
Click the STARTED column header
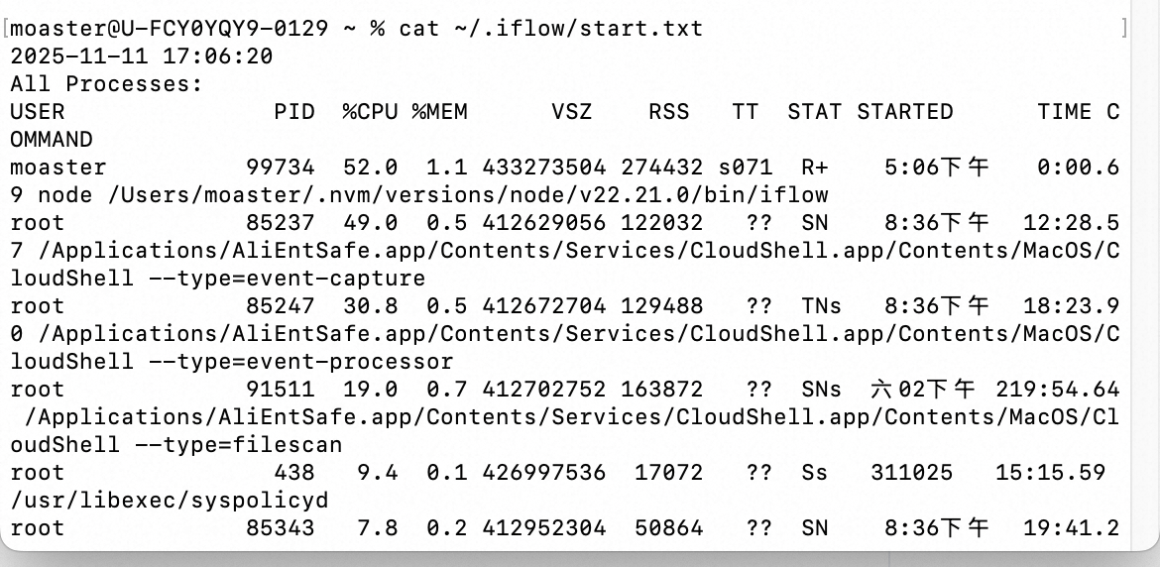tap(904, 112)
